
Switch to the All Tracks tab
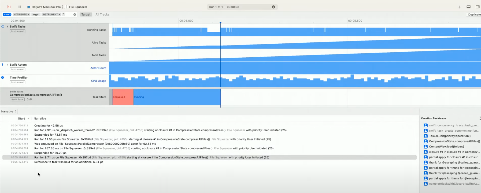click(102, 14)
